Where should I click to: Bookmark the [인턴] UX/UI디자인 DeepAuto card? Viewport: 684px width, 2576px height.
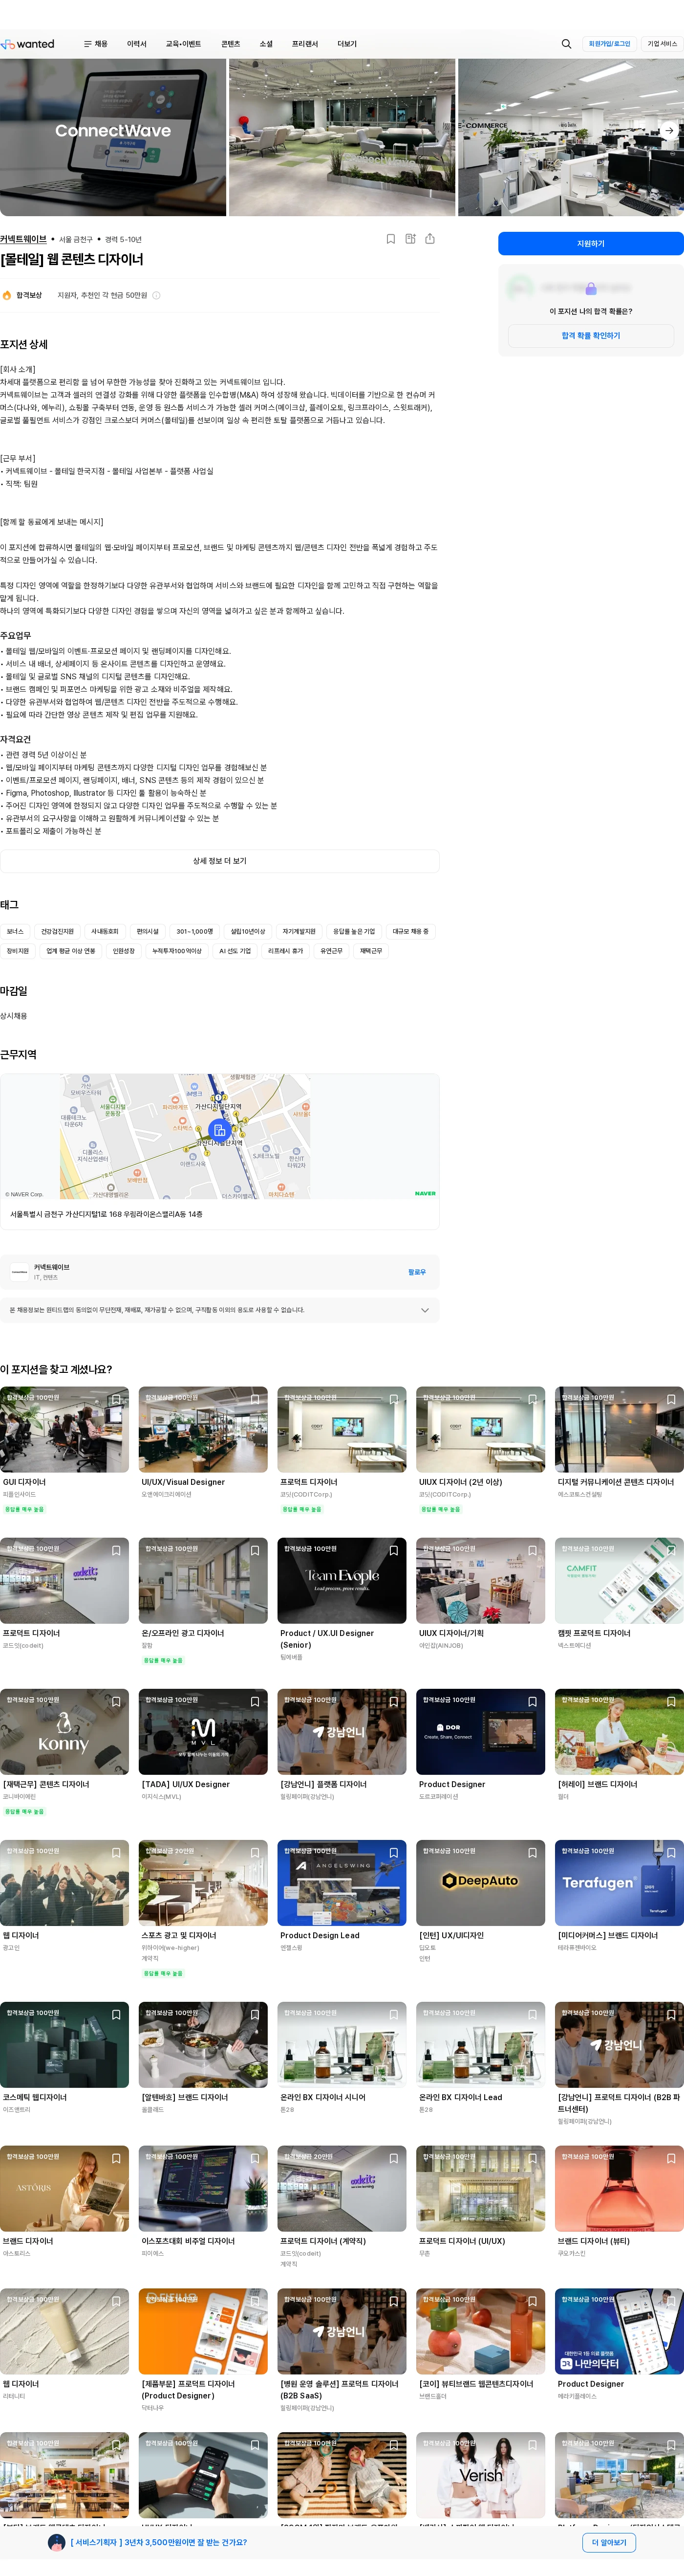[x=532, y=1852]
